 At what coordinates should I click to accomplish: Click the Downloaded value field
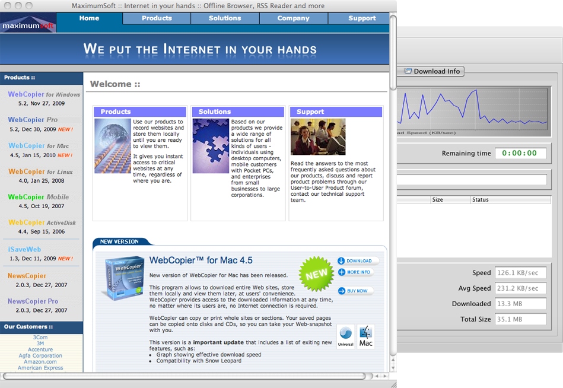tap(521, 304)
